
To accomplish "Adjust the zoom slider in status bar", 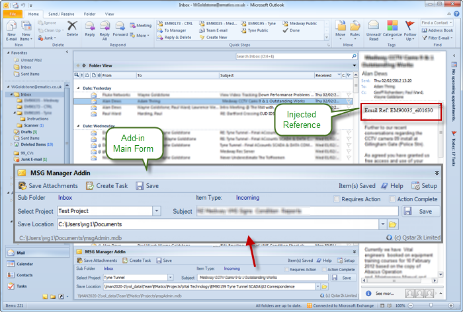I will point(431,305).
